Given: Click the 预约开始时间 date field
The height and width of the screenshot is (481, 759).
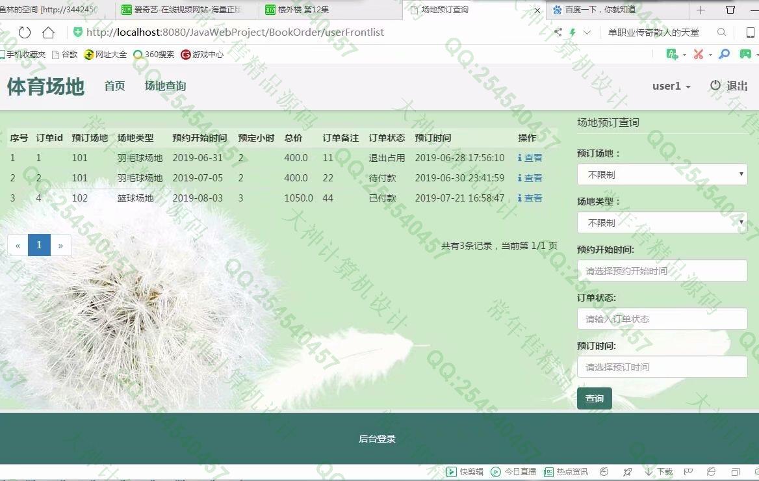Looking at the screenshot, I should click(x=662, y=270).
